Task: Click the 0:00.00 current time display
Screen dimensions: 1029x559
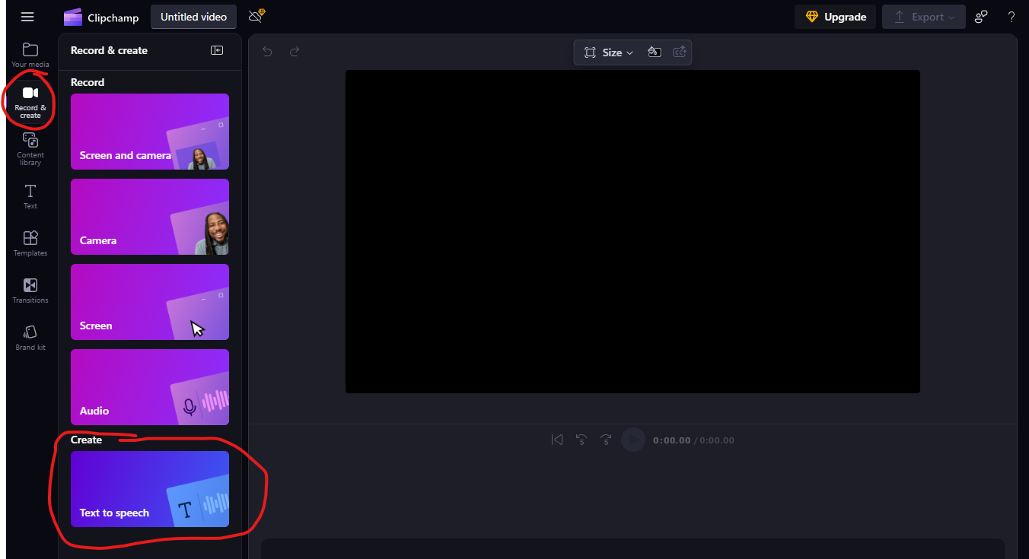Action: click(672, 440)
